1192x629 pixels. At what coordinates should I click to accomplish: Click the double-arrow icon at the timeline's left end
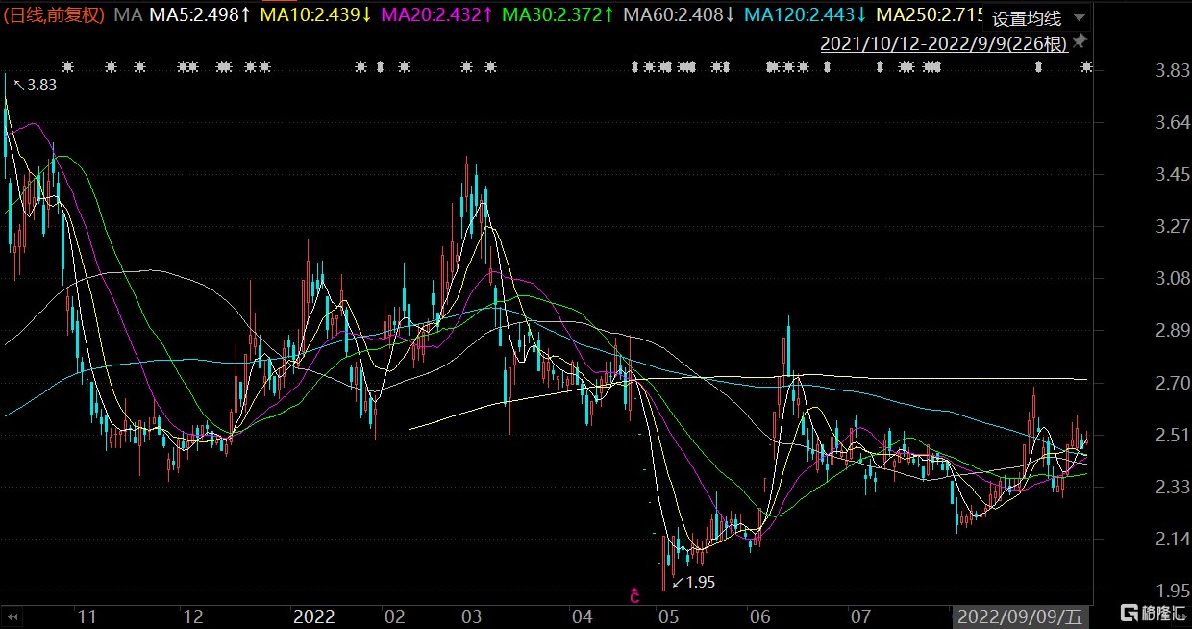point(14,616)
